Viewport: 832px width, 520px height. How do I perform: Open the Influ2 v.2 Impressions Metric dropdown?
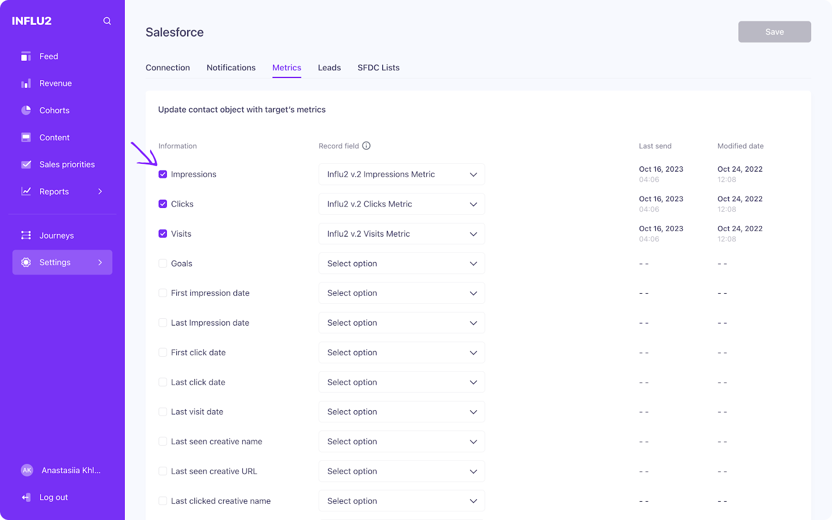click(x=402, y=174)
